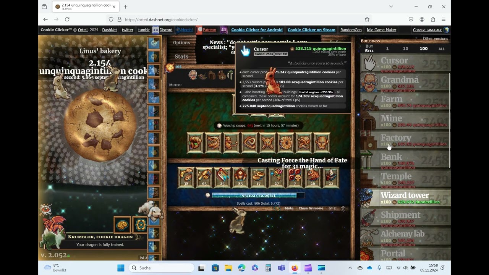This screenshot has width=489, height=275.
Task: Set purchase amount to 100
Action: pyautogui.click(x=424, y=49)
